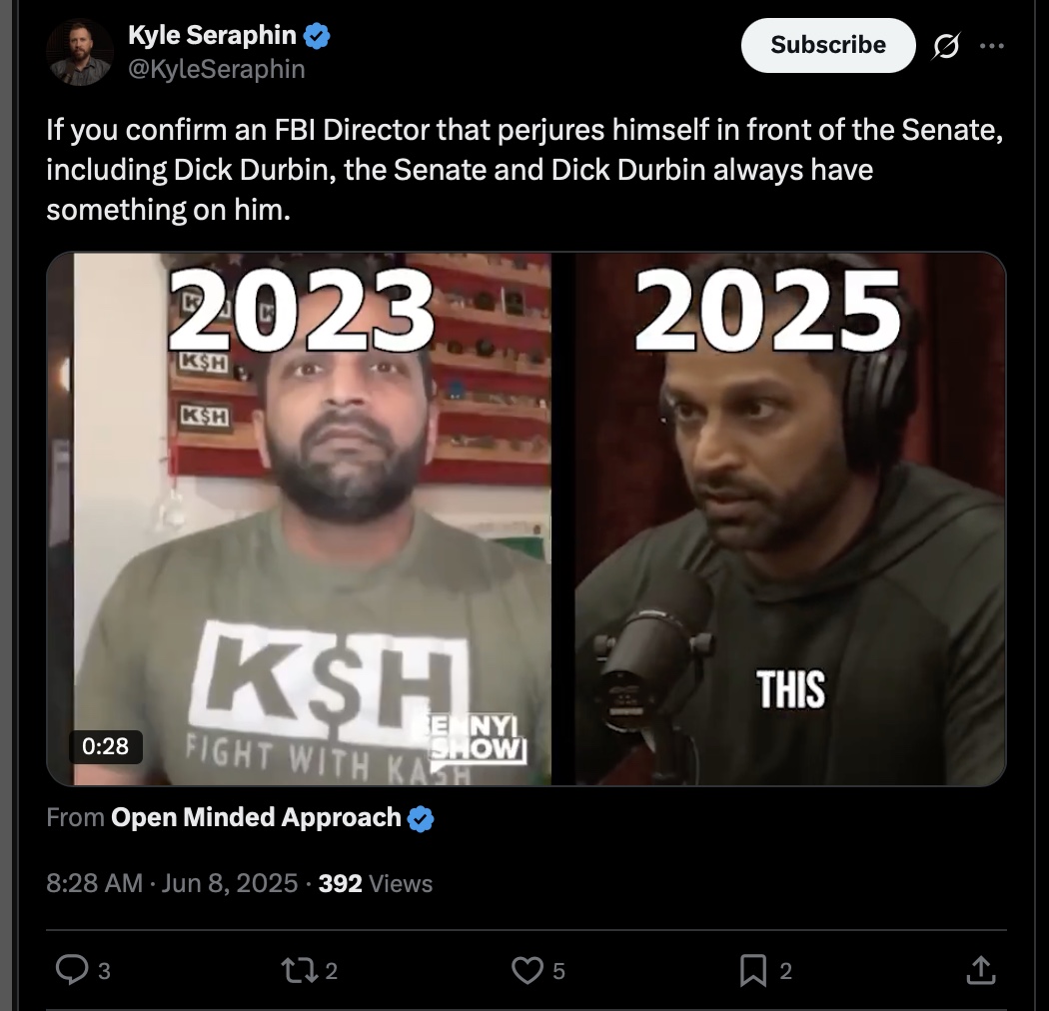Open the Open Minded Approach source link

click(256, 817)
